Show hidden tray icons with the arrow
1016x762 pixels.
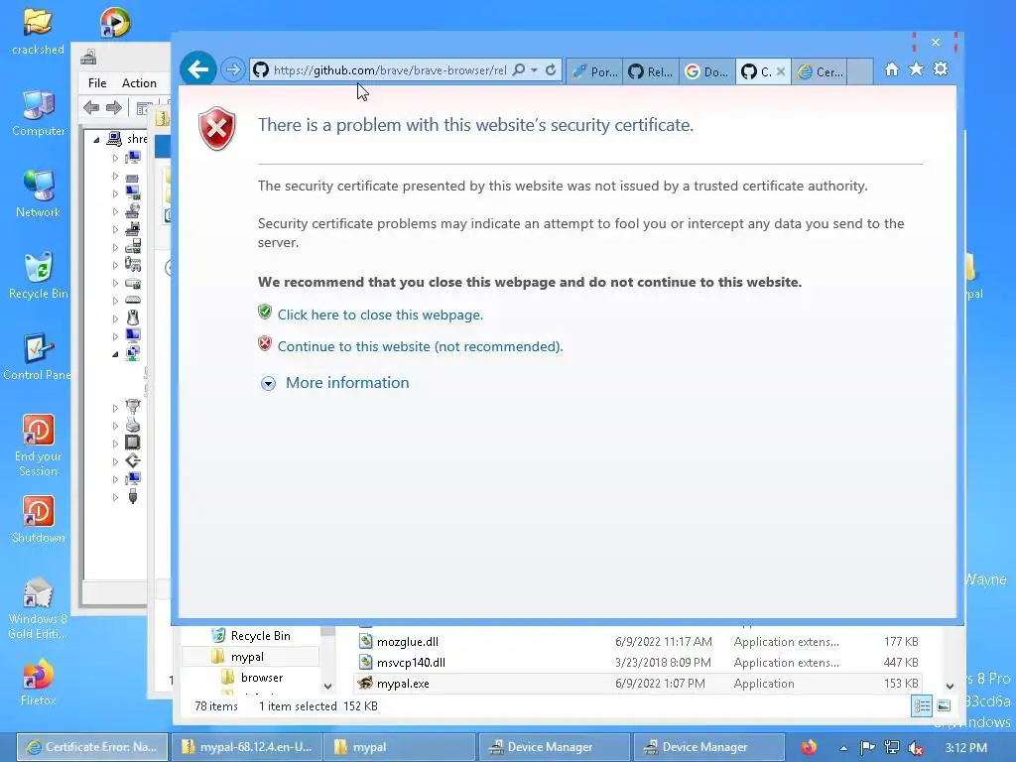843,748
